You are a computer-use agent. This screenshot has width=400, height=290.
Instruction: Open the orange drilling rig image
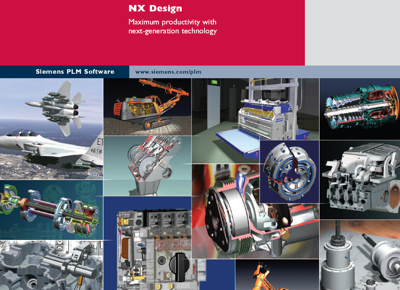pyautogui.click(x=148, y=107)
